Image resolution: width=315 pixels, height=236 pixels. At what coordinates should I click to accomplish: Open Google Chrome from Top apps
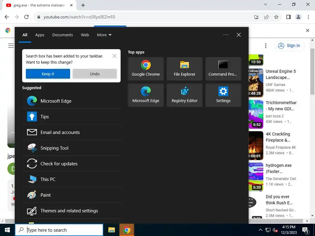(146, 69)
